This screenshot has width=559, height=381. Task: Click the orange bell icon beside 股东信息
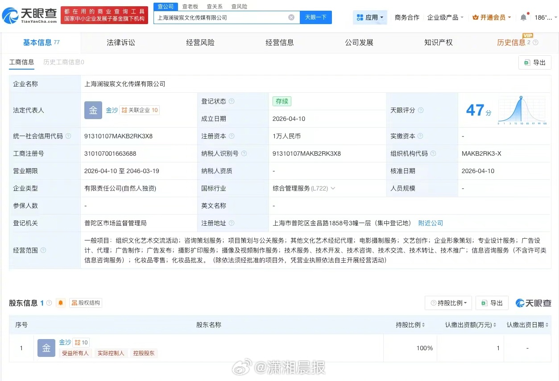61,302
